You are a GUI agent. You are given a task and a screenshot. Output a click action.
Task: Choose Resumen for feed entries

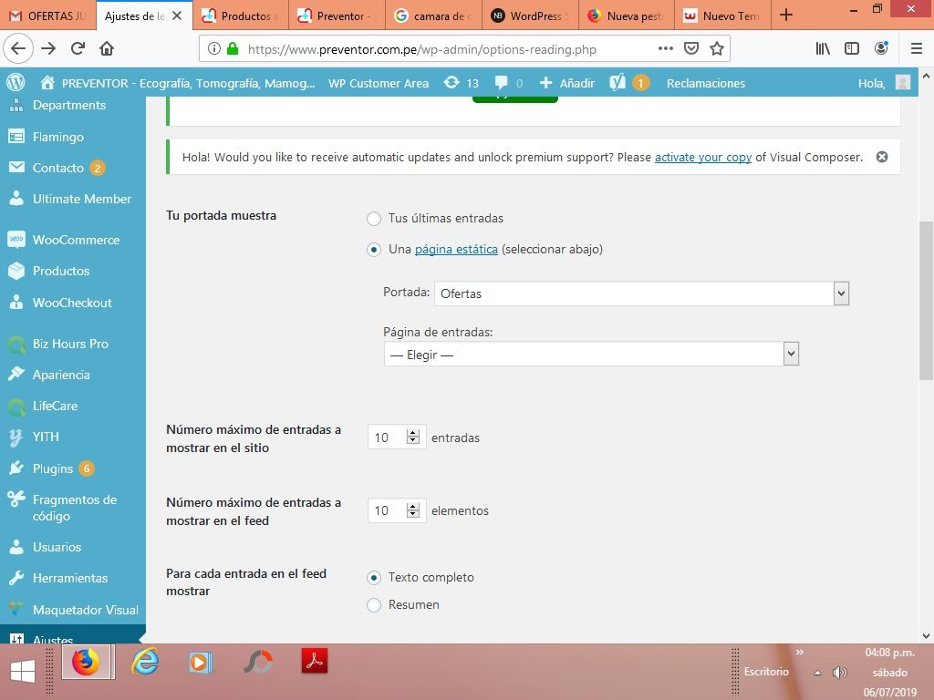click(x=373, y=605)
